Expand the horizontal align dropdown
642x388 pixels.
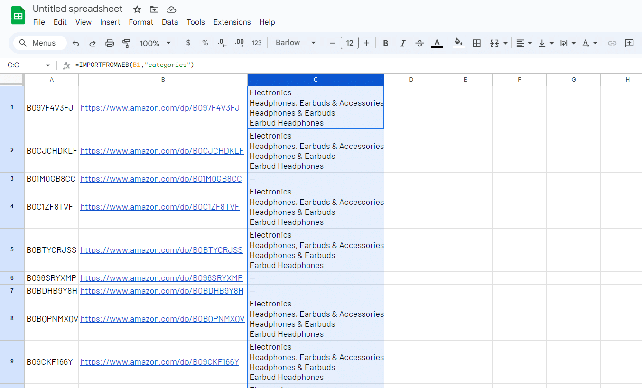[x=524, y=43]
